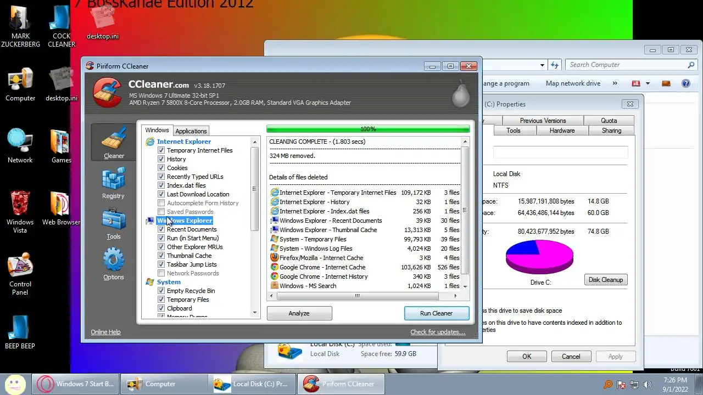Click Disk Cleanup button in Properties
Screen dimensions: 703x395
[606, 280]
